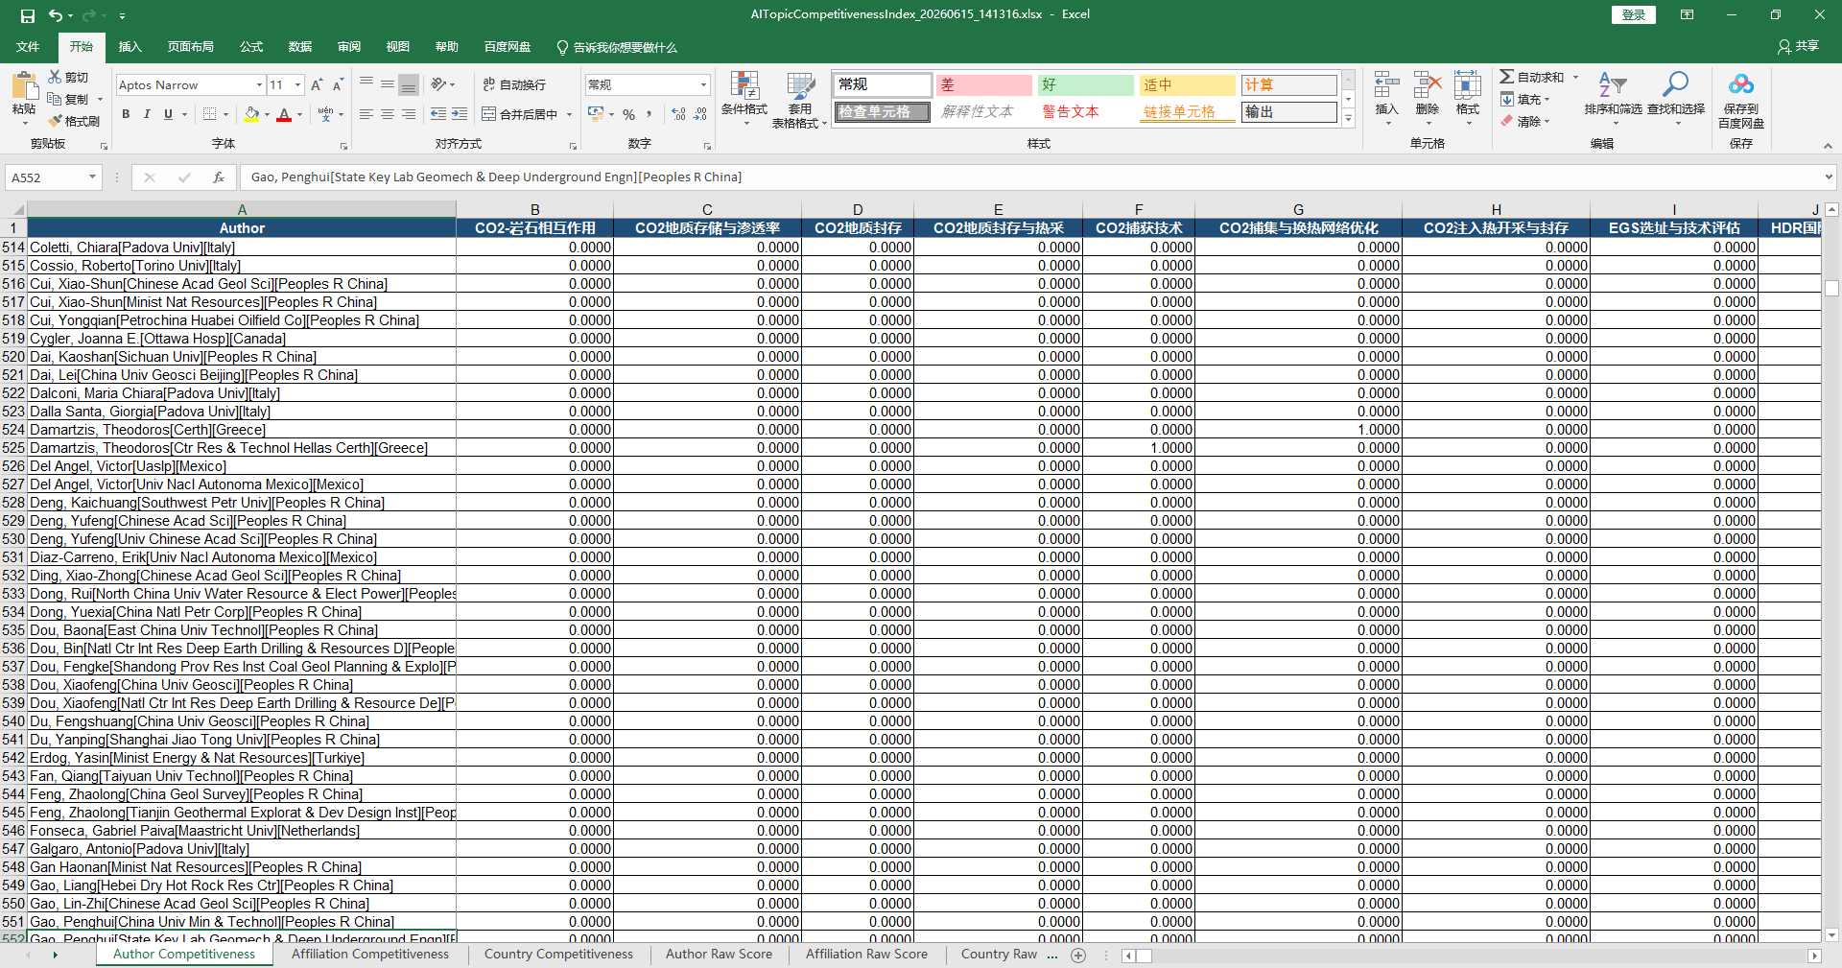1842x968 pixels.
Task: Open Conditional Formatting (条件格式)
Action: (744, 99)
